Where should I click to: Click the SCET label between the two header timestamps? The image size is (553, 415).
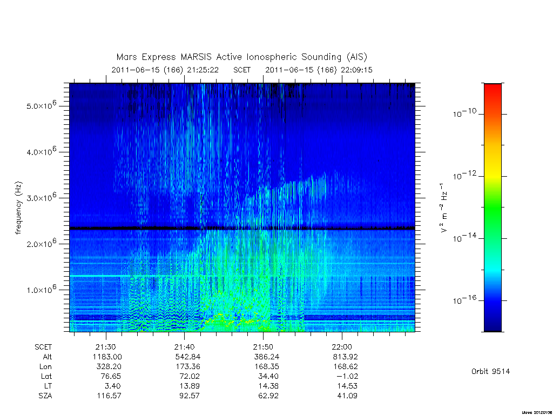click(x=242, y=70)
